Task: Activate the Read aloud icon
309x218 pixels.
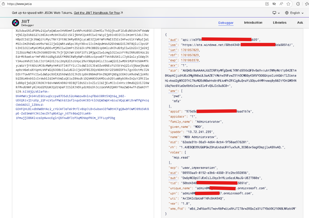Action: click(x=281, y=4)
